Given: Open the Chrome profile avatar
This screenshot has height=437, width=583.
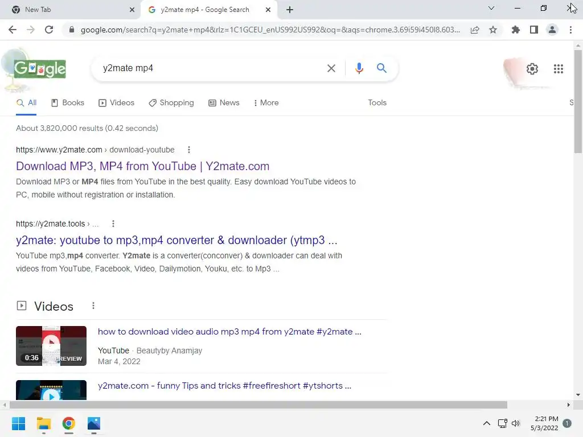Looking at the screenshot, I should 552,30.
